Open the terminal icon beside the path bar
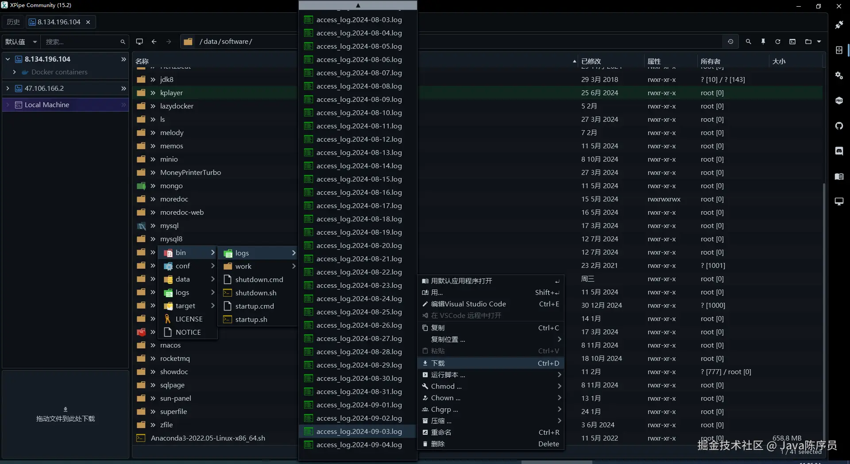This screenshot has width=850, height=464. click(139, 42)
